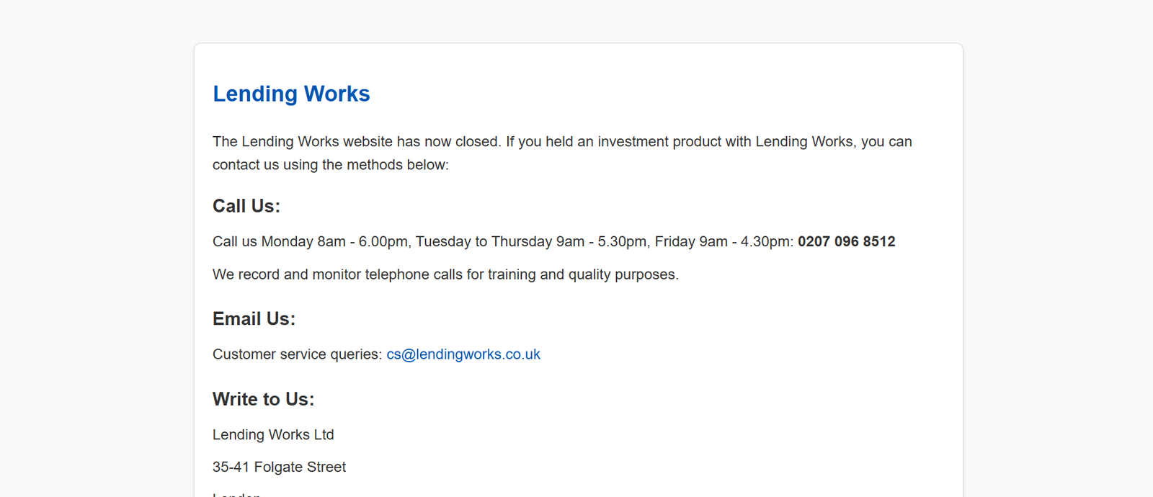Click the Lending Works page title
This screenshot has height=497, width=1153.
click(291, 94)
